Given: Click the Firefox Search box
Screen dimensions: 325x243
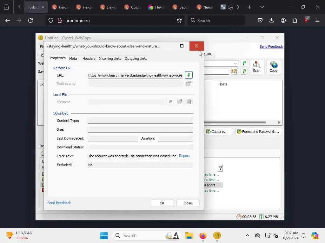Looking at the screenshot, I should 216,21.
